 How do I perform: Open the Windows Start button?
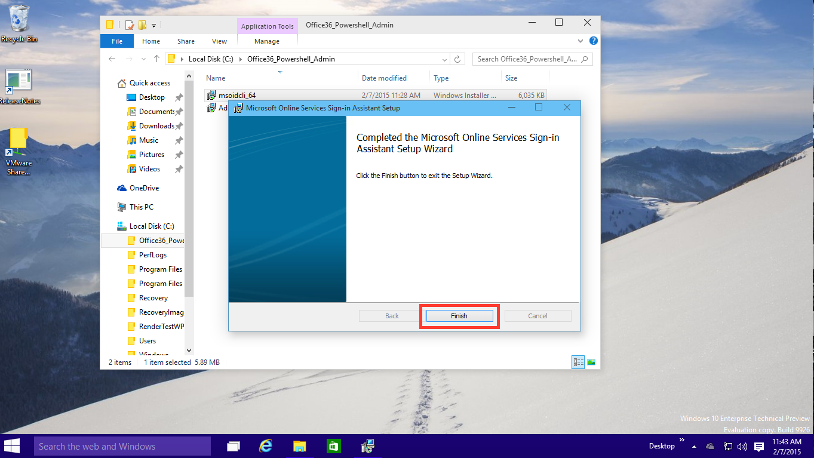tap(11, 446)
